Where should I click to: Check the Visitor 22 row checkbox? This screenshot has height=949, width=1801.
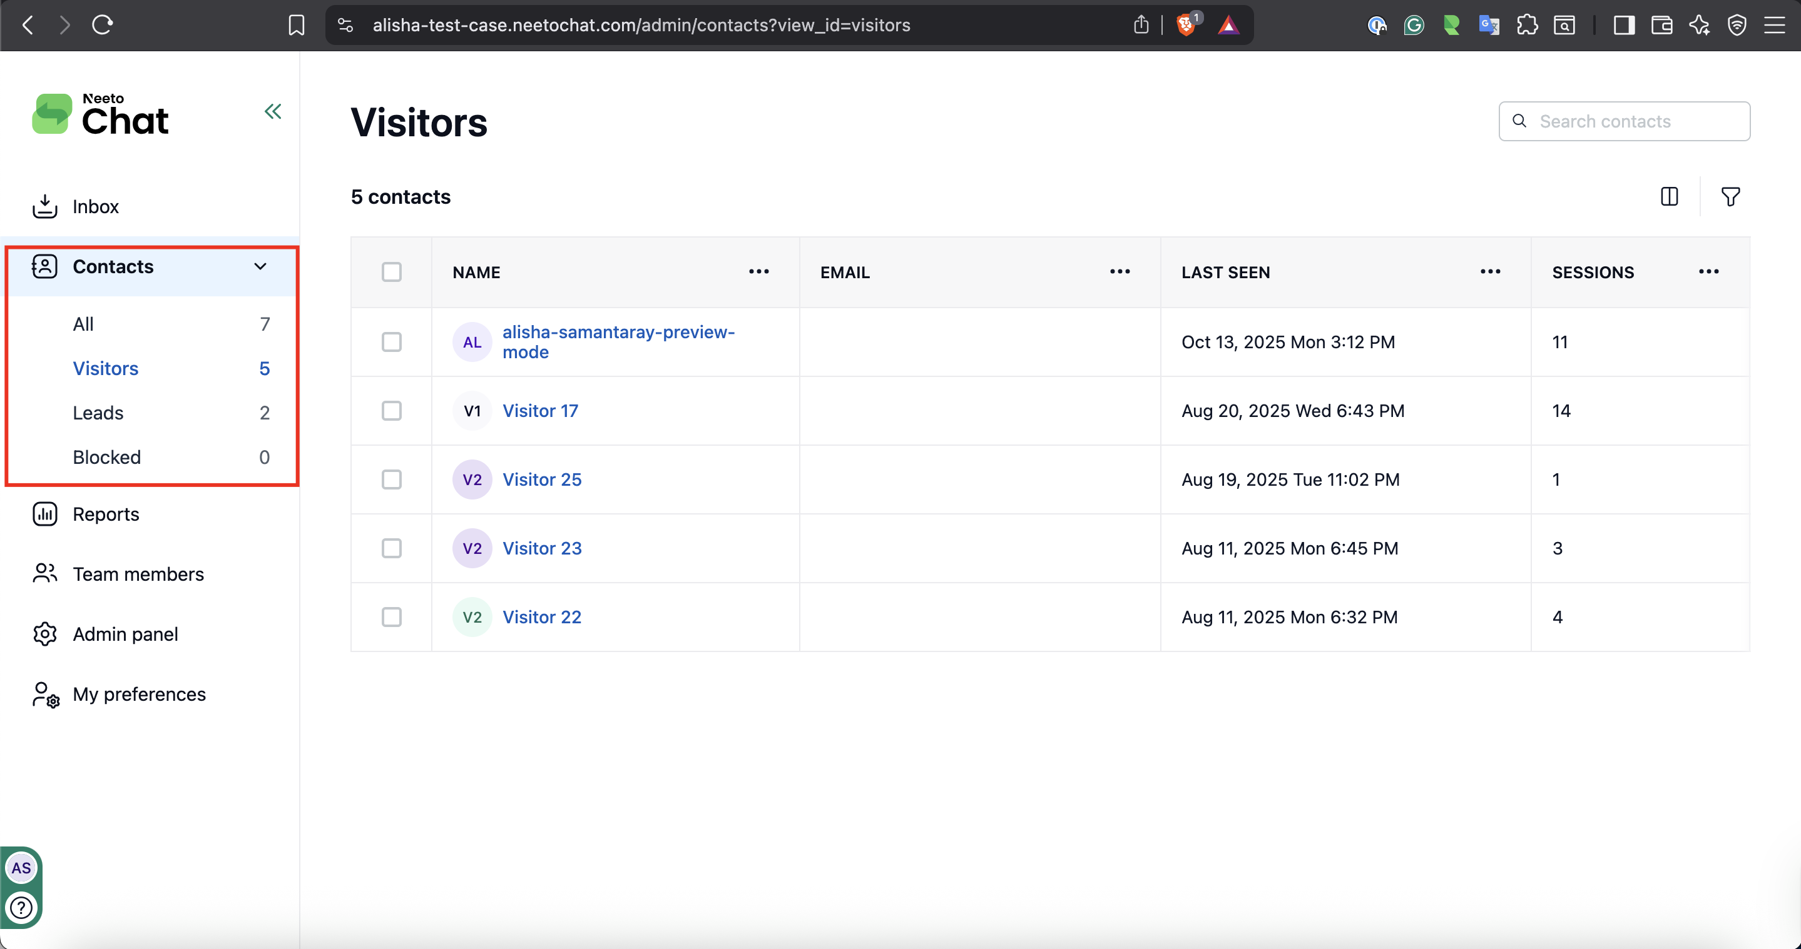point(392,616)
